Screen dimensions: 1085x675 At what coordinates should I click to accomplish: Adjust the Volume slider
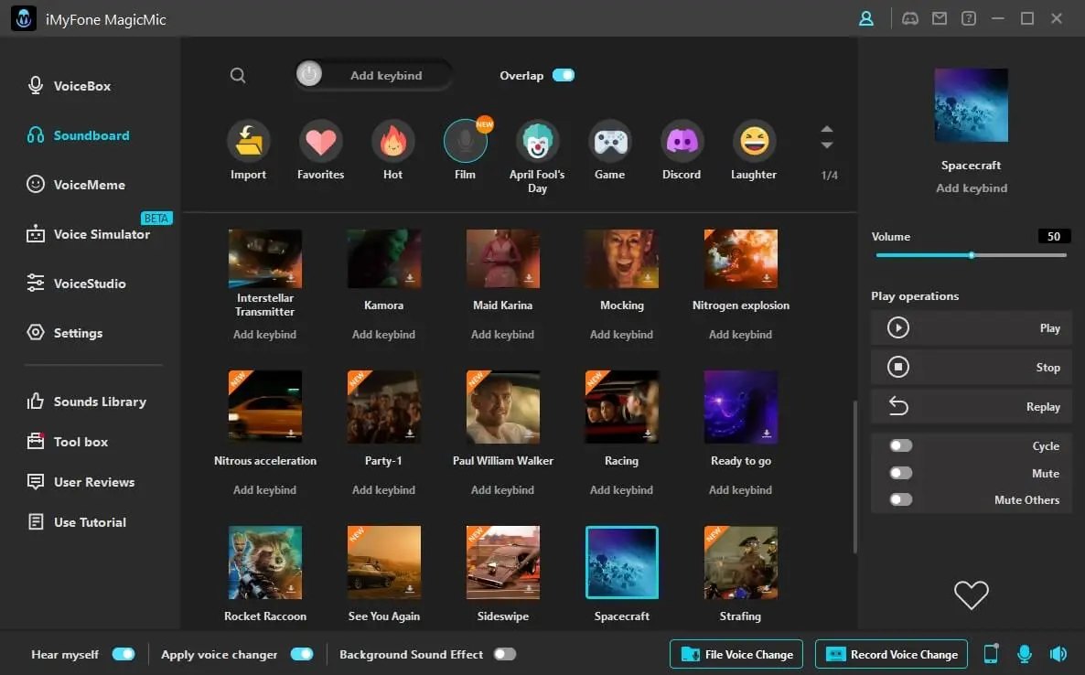tap(971, 255)
